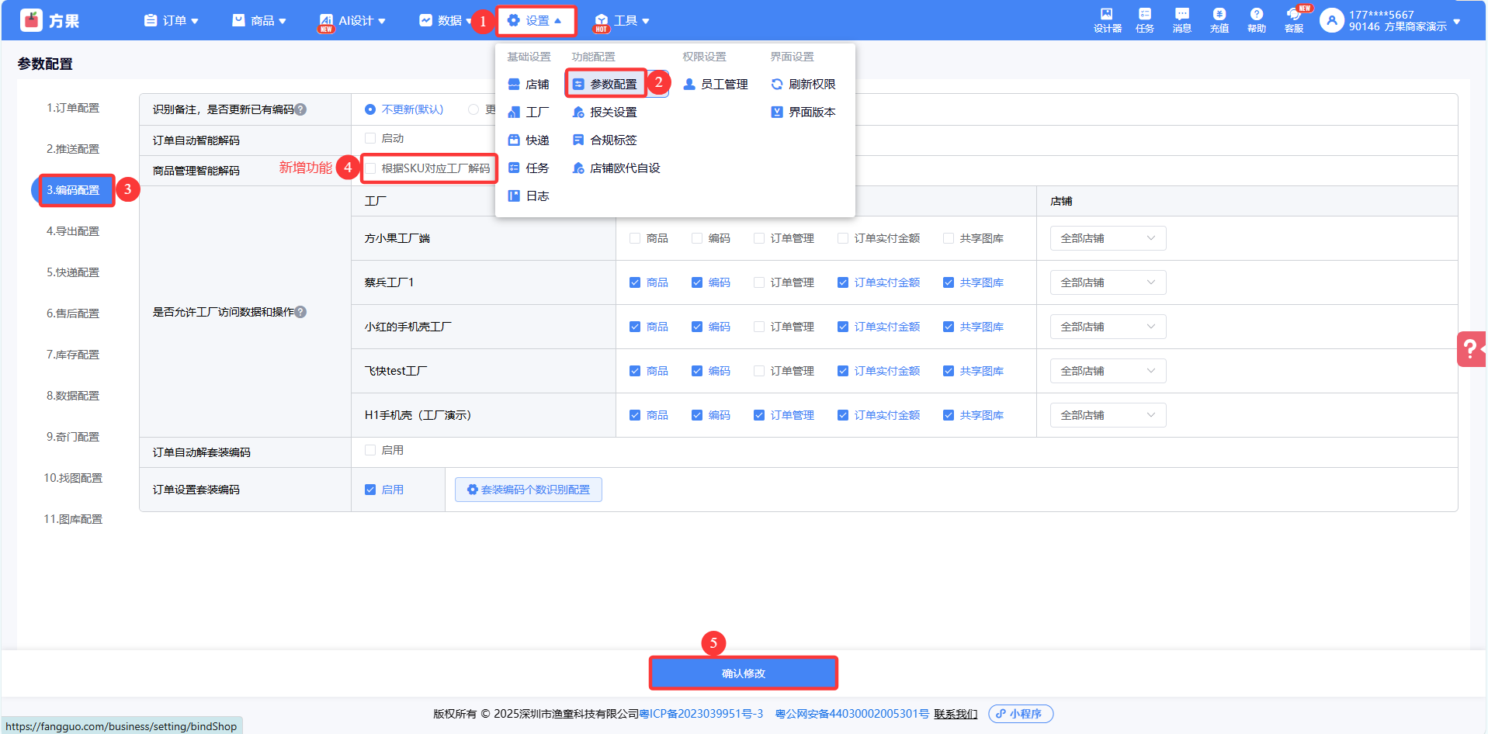The image size is (1488, 734).
Task: Select 报关设置 in settings menu
Action: (x=612, y=113)
